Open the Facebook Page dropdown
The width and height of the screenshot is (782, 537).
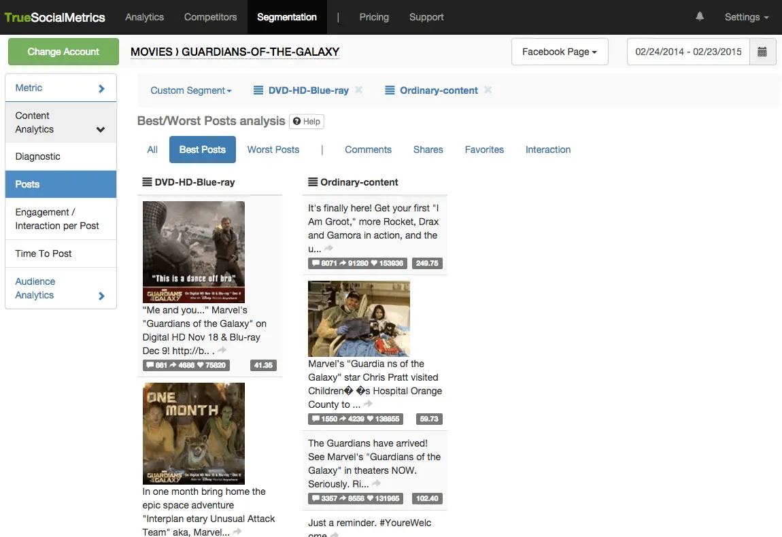559,52
